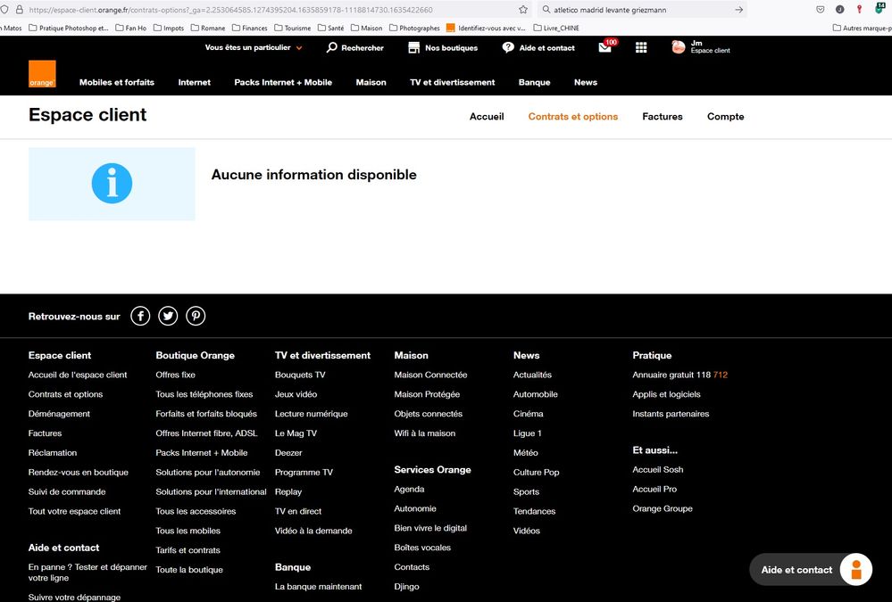The image size is (892, 602).
Task: Open Nos boutiques in the top bar
Action: pos(443,47)
